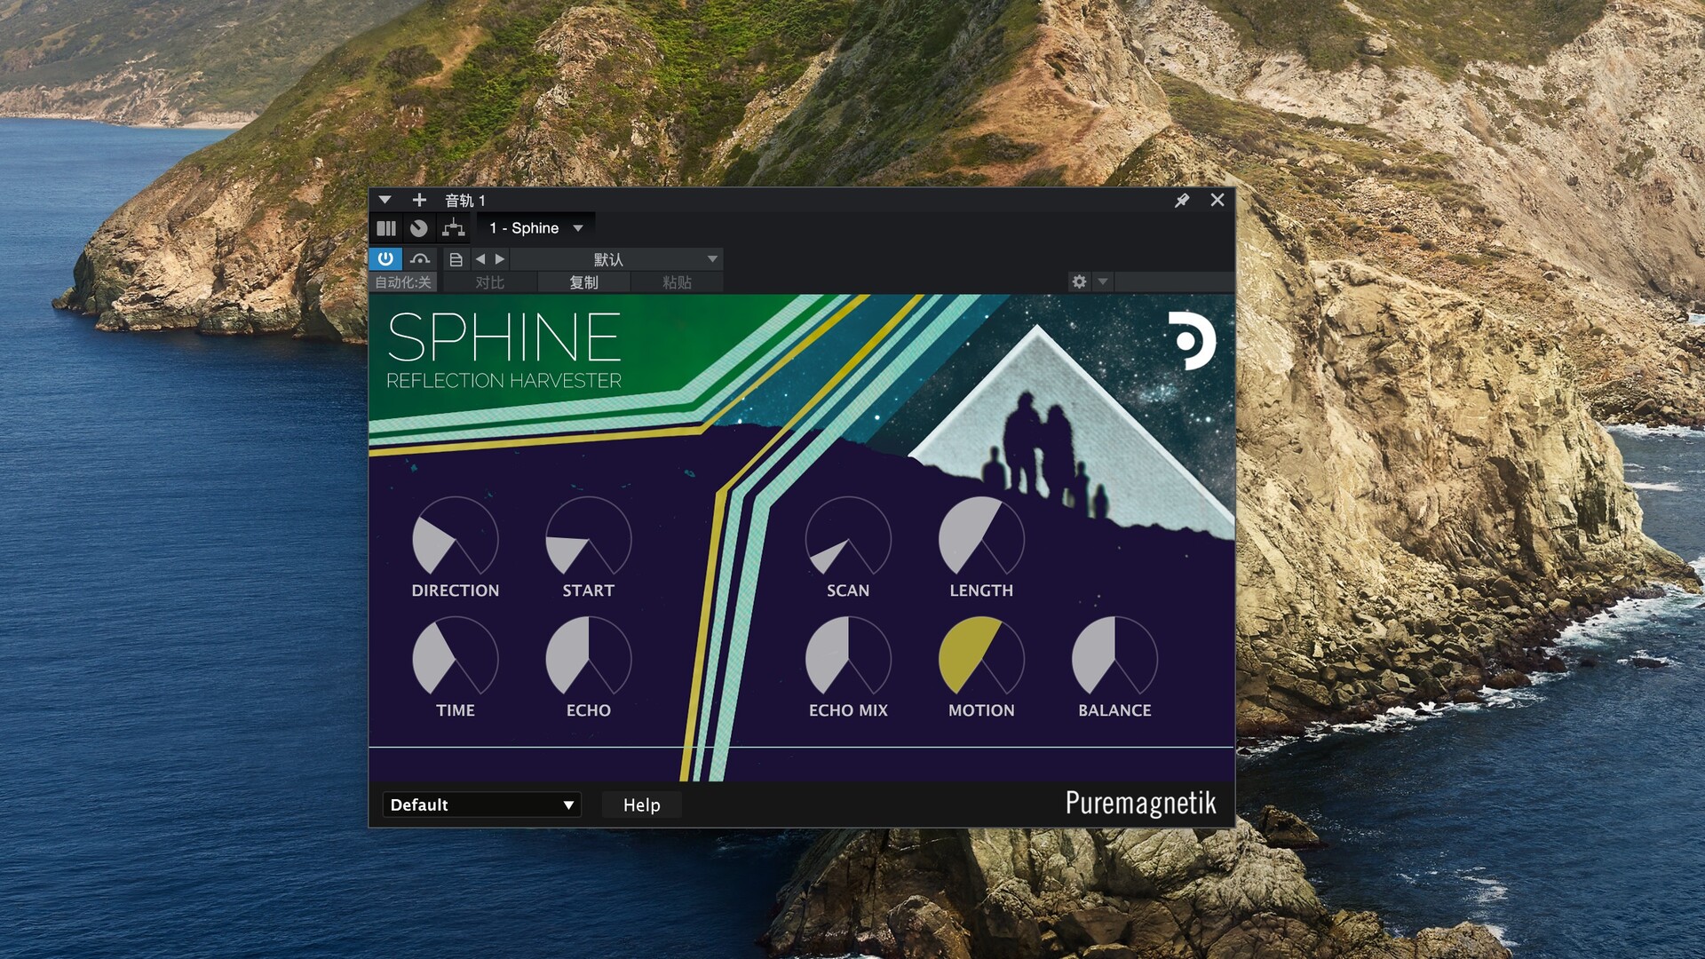Open the Default preset combo box

481,804
